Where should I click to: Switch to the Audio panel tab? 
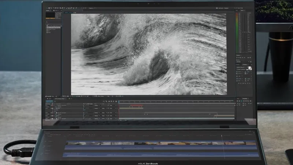coord(242,11)
